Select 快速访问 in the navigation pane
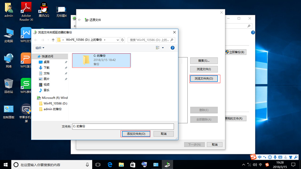Screen dimensions: 301x169 pyautogui.click(x=50, y=56)
